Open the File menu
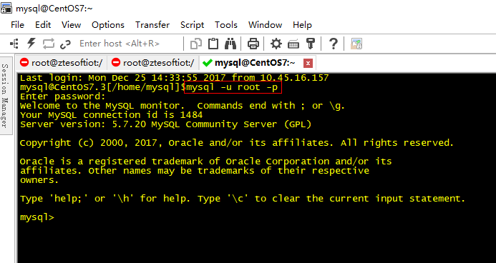Screen dimensions: 496x263 tap(17, 24)
